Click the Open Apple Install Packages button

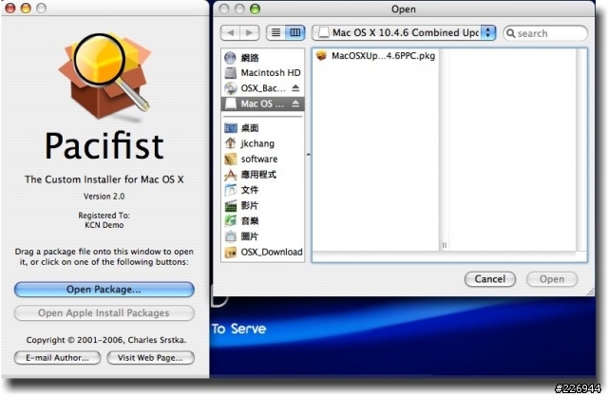tap(104, 313)
